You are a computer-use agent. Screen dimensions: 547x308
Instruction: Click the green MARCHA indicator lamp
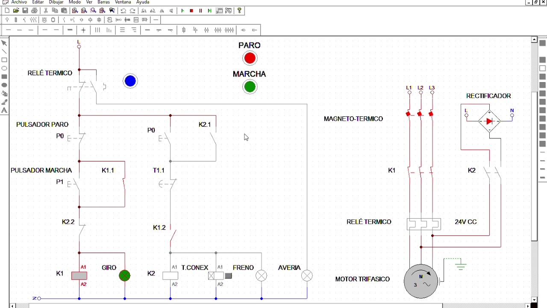coord(250,87)
